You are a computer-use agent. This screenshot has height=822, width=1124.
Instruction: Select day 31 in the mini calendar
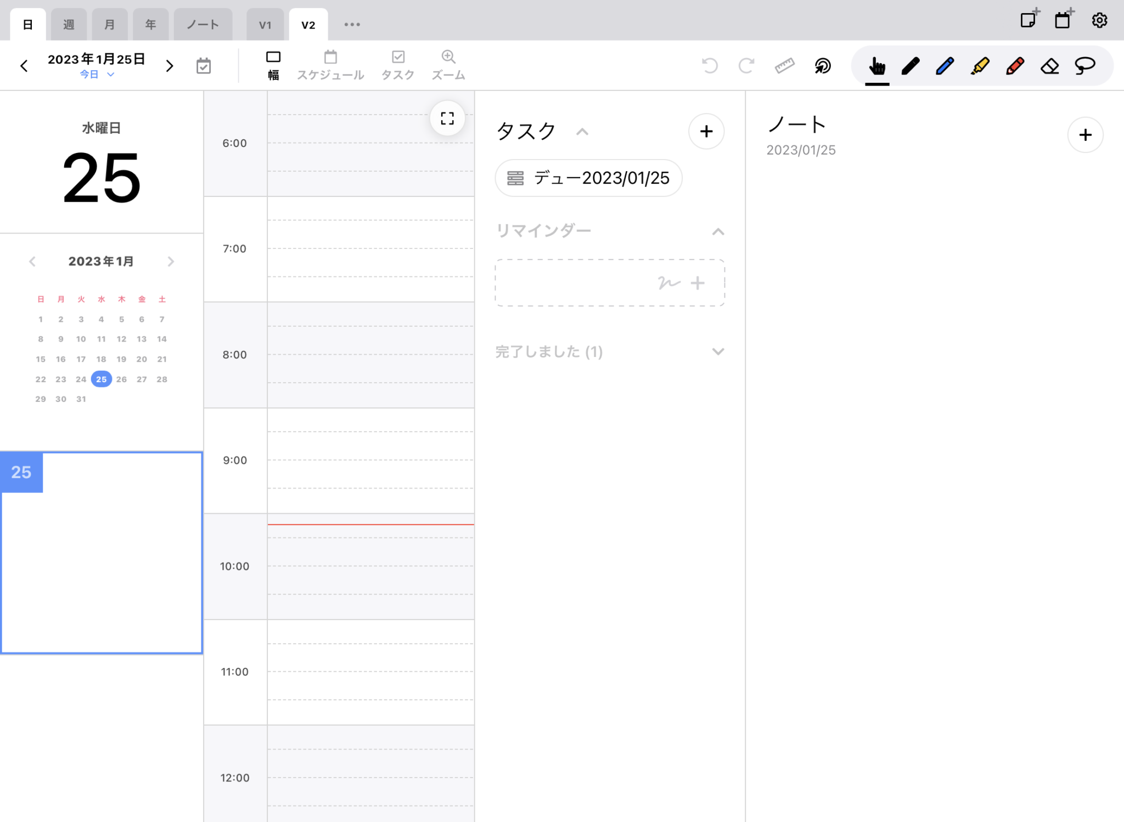[81, 399]
